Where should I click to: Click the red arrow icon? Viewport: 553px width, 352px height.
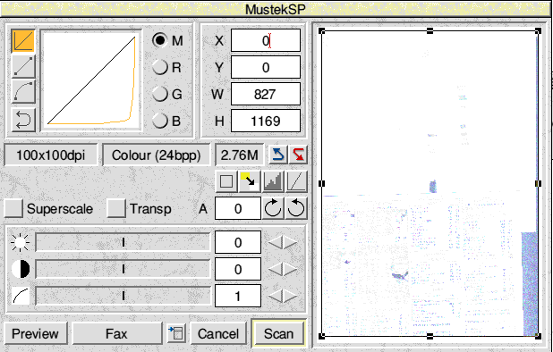(298, 155)
